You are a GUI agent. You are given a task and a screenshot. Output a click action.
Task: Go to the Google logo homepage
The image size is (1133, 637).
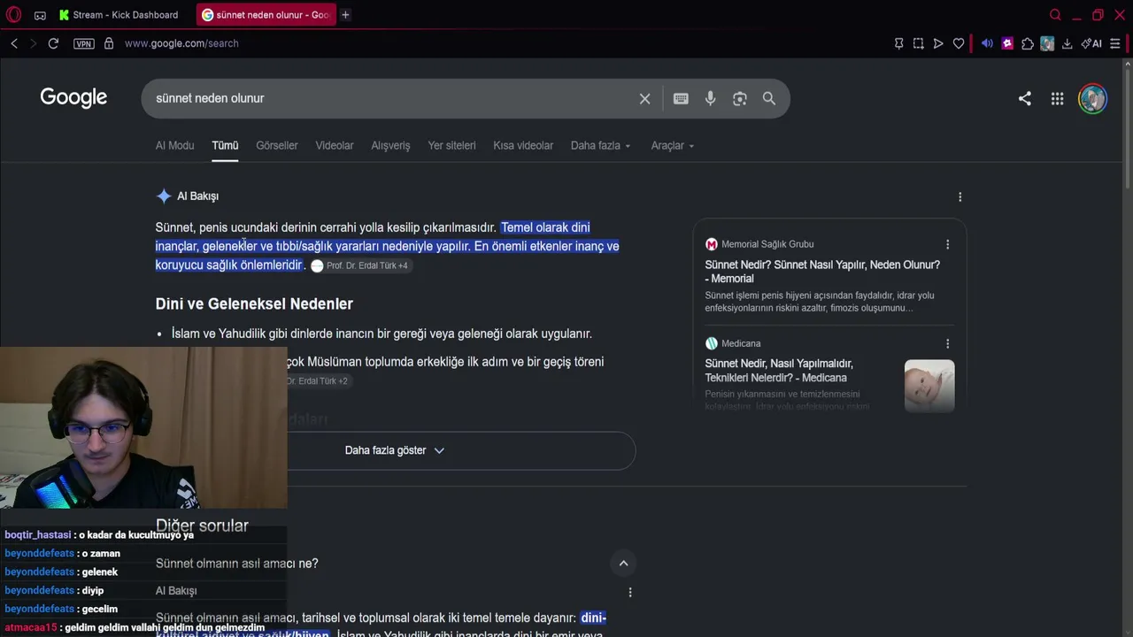coord(73,97)
